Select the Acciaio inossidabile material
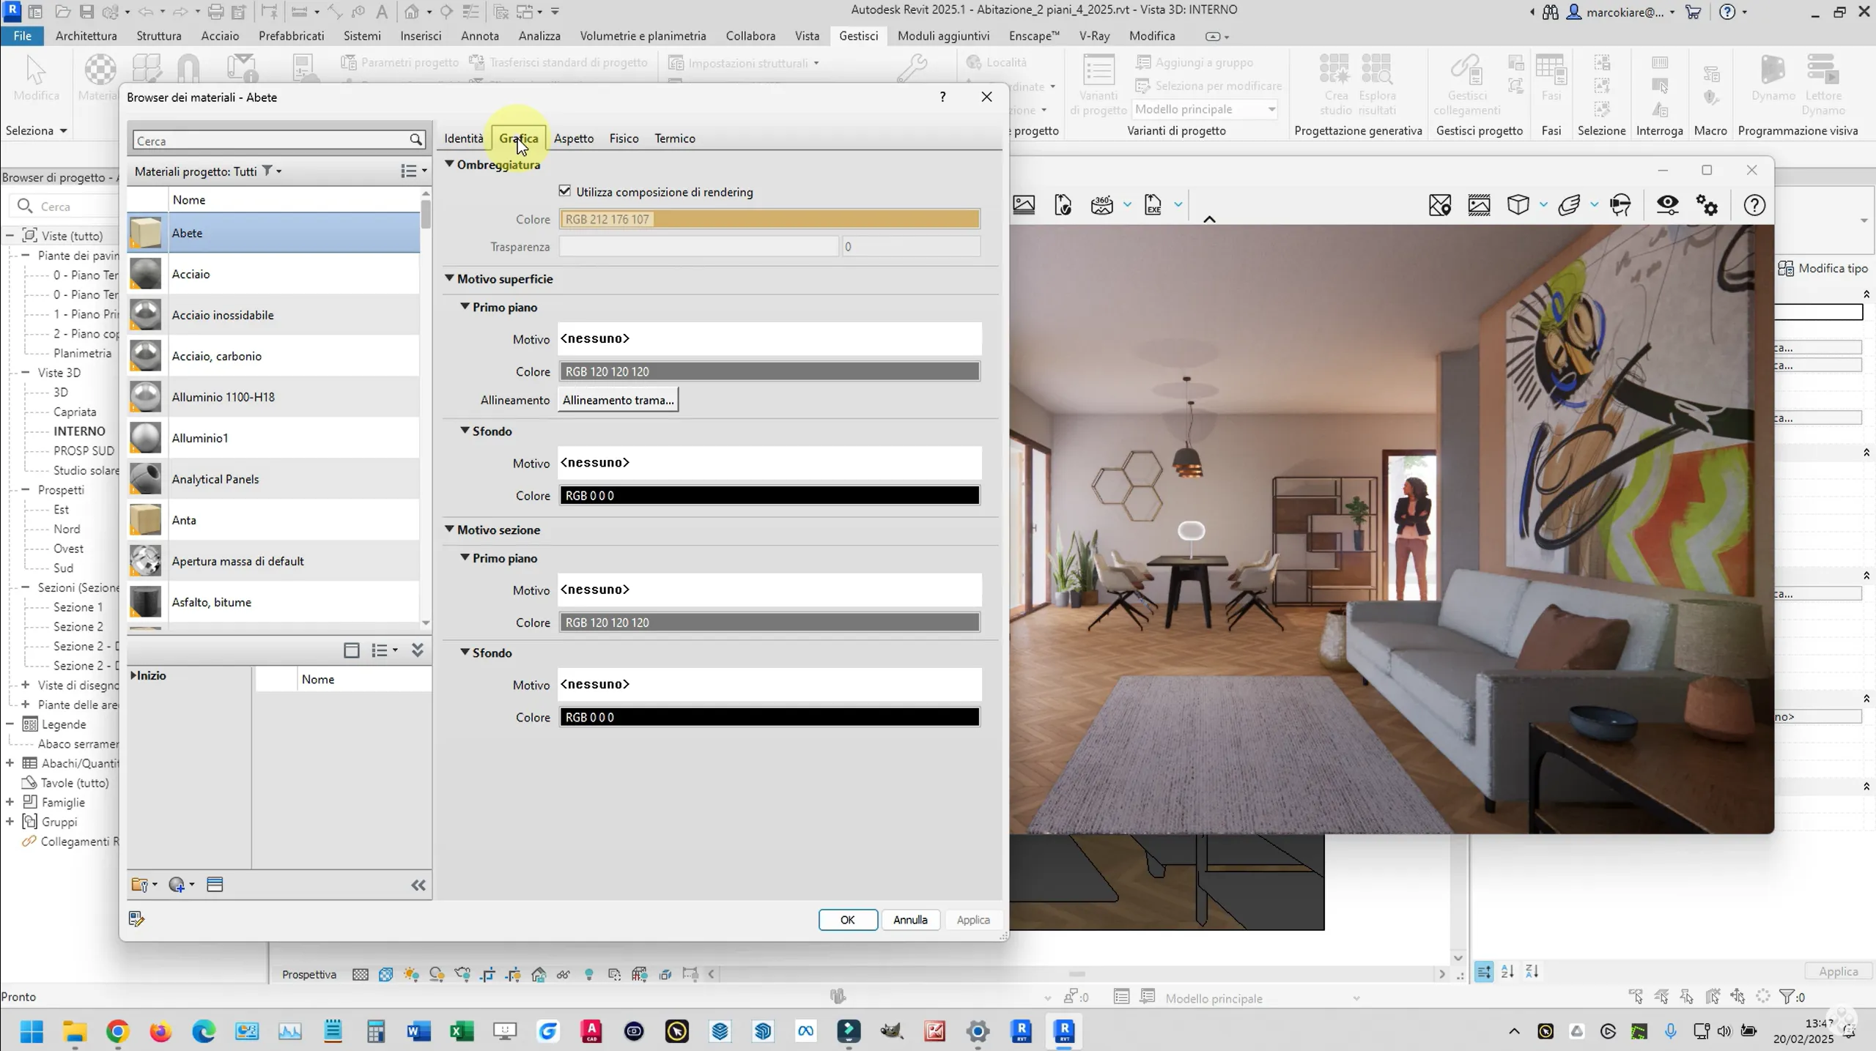This screenshot has width=1876, height=1051. click(223, 315)
